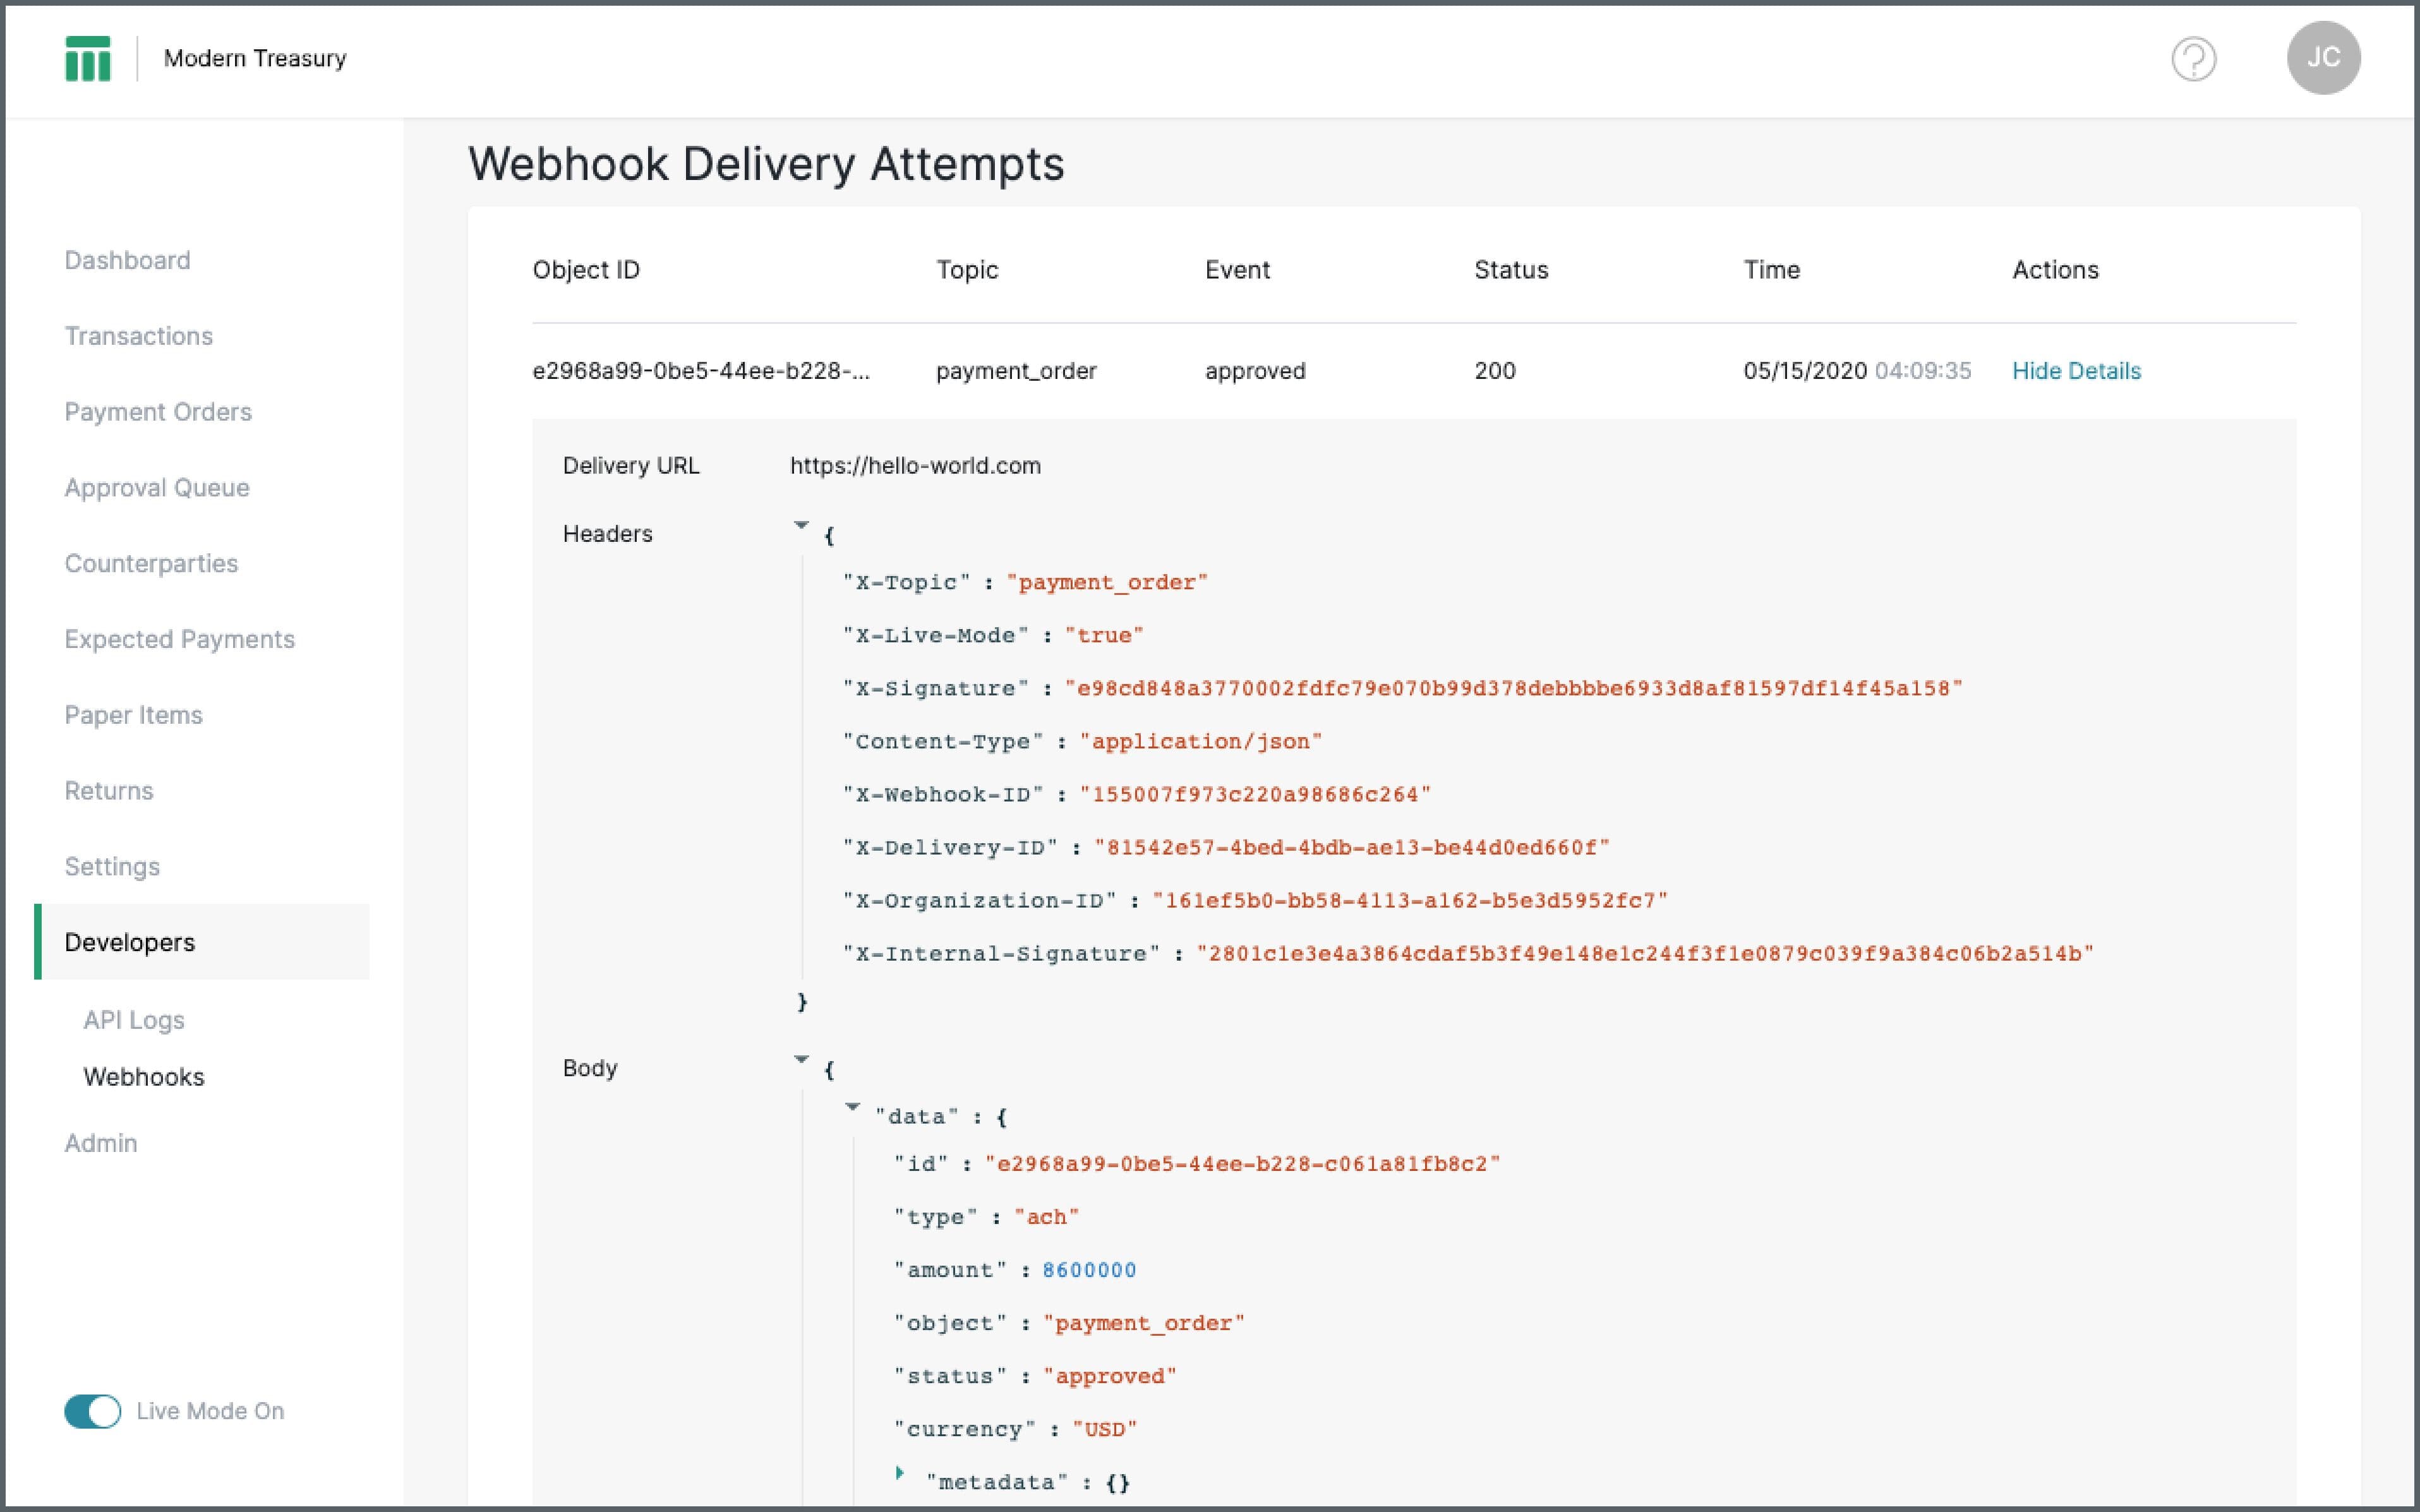Go to the Approval Queue
This screenshot has width=2420, height=1512.
click(x=157, y=487)
